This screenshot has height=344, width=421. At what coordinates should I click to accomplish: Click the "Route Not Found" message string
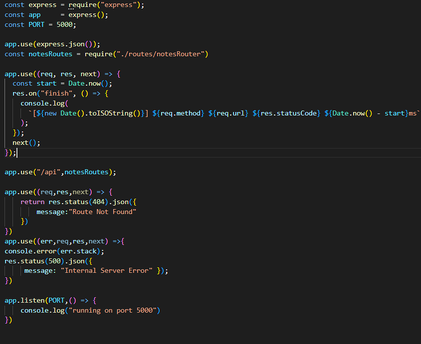pos(103,212)
